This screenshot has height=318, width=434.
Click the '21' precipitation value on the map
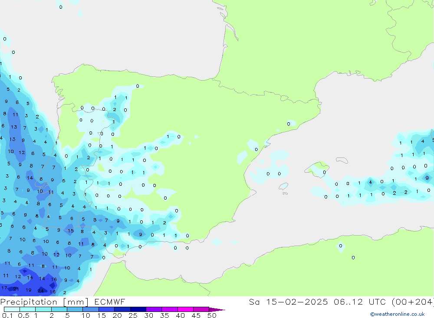coord(16,289)
